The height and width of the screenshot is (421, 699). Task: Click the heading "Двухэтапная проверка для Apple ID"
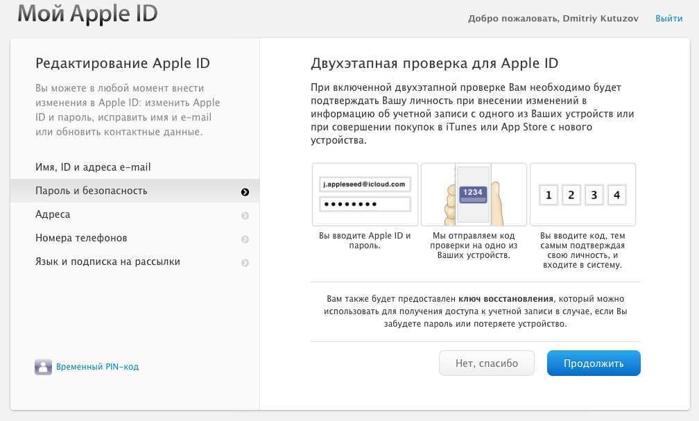(434, 63)
